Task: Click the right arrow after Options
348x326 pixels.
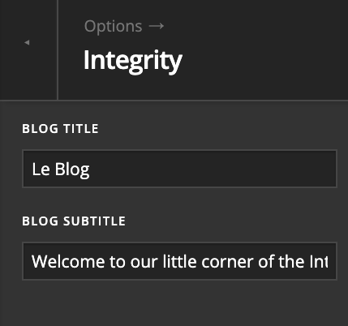Action: point(157,26)
